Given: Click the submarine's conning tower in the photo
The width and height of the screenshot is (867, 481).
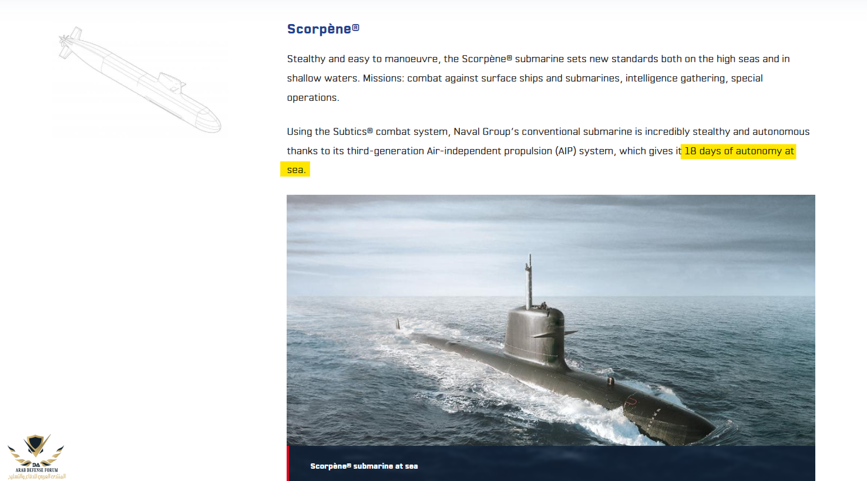Looking at the screenshot, I should point(535,334).
